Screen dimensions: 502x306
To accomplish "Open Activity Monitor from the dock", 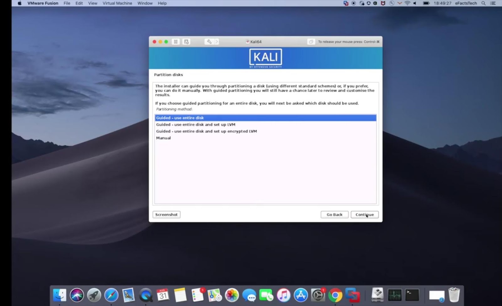I will point(395,295).
